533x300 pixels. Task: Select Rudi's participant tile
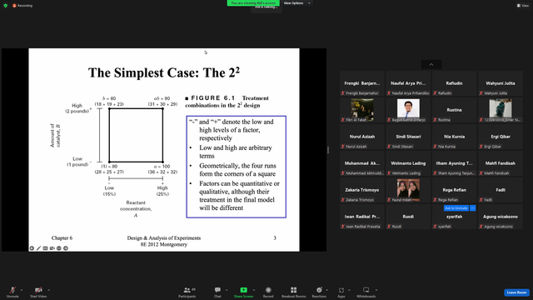pos(408,217)
